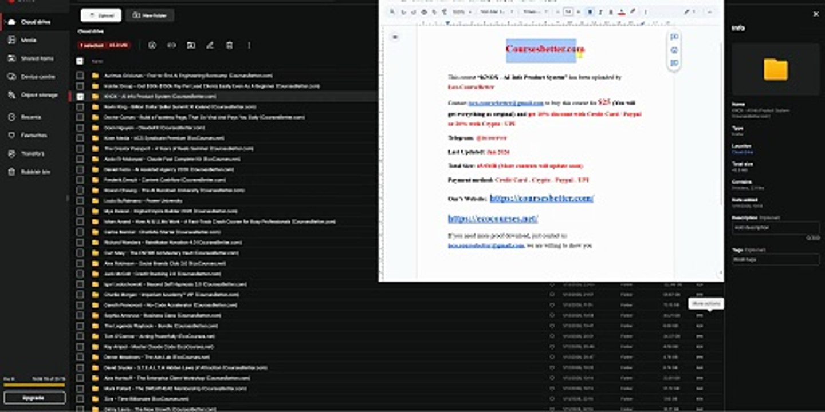
Task: Open Object storage in sidebar
Action: [39, 95]
